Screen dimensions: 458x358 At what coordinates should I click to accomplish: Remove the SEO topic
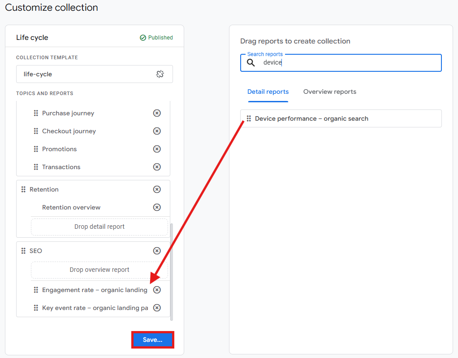pos(157,251)
